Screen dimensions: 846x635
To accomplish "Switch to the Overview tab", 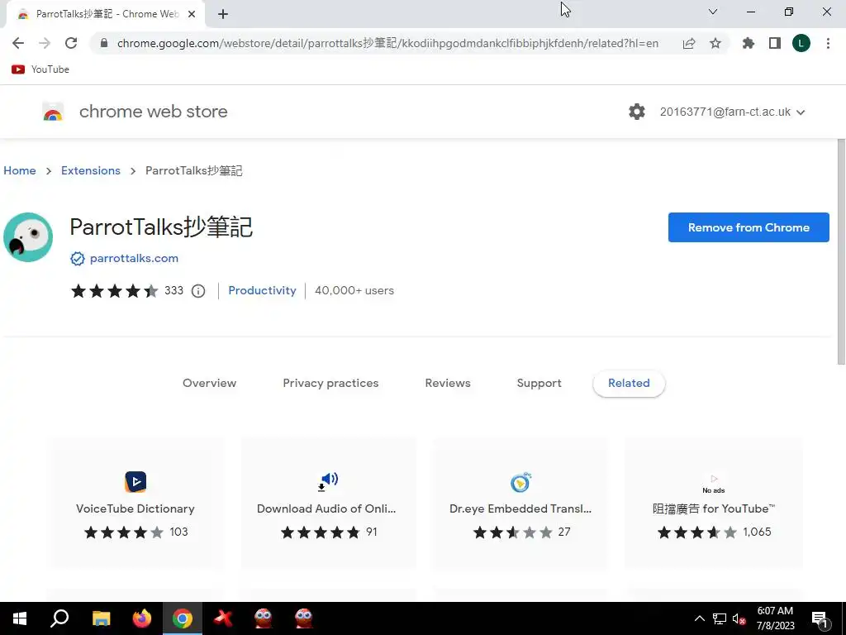I will point(209,384).
